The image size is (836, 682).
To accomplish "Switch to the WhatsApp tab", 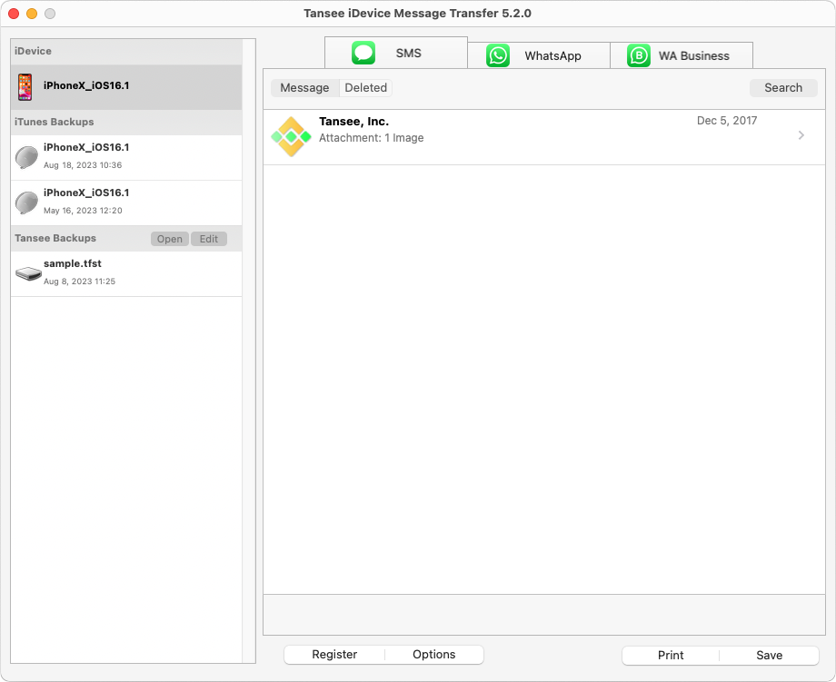I will point(538,55).
